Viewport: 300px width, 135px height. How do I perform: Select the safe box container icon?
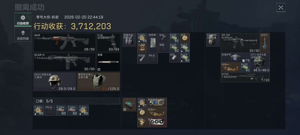click(x=129, y=105)
